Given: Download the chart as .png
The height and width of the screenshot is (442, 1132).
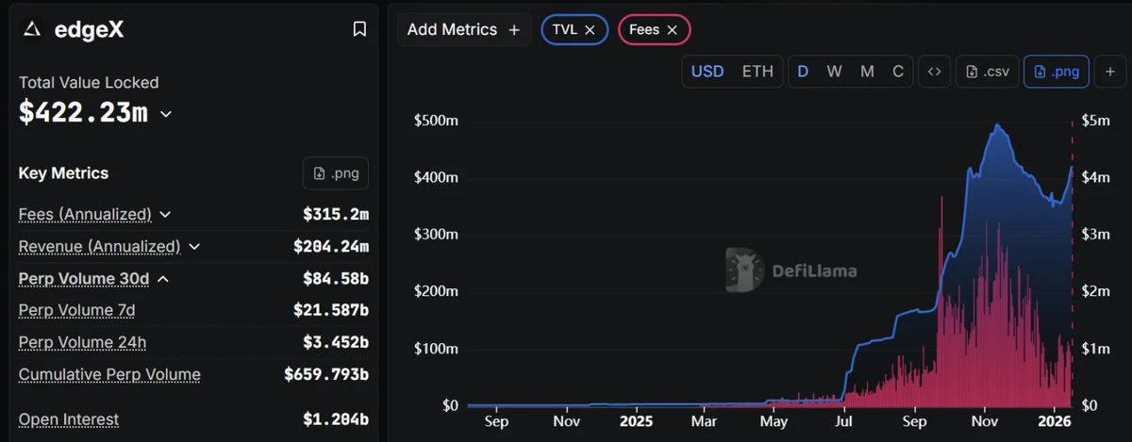Looking at the screenshot, I should [x=1057, y=72].
